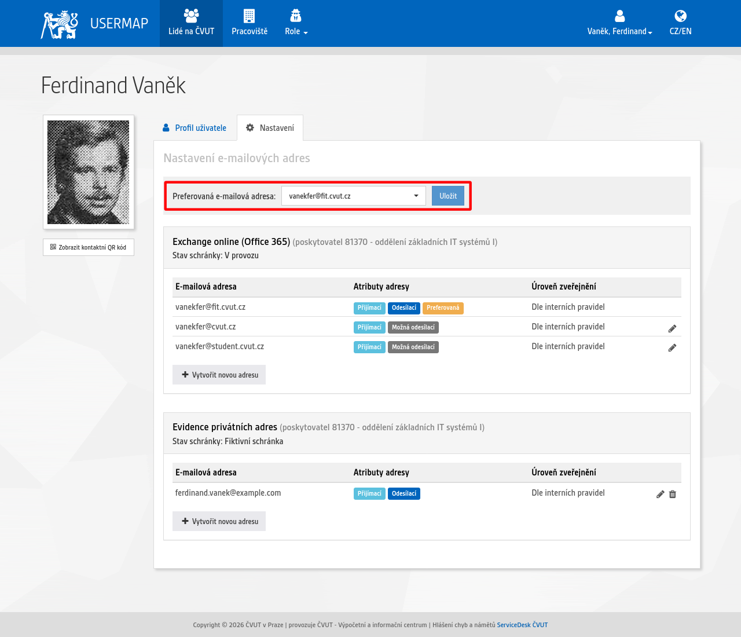
Task: Open Lidé na ČVUT people section
Action: 191,23
